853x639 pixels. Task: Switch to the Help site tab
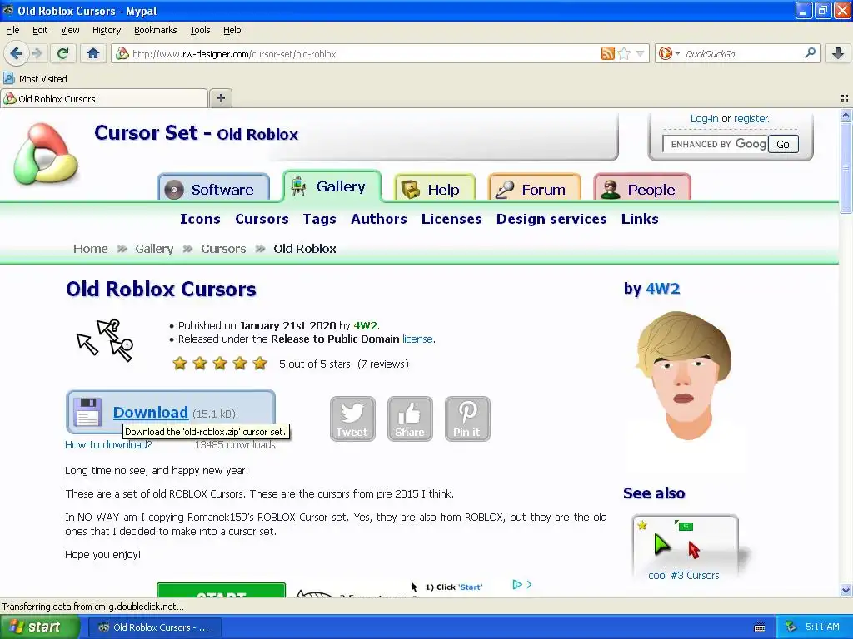[x=435, y=189]
